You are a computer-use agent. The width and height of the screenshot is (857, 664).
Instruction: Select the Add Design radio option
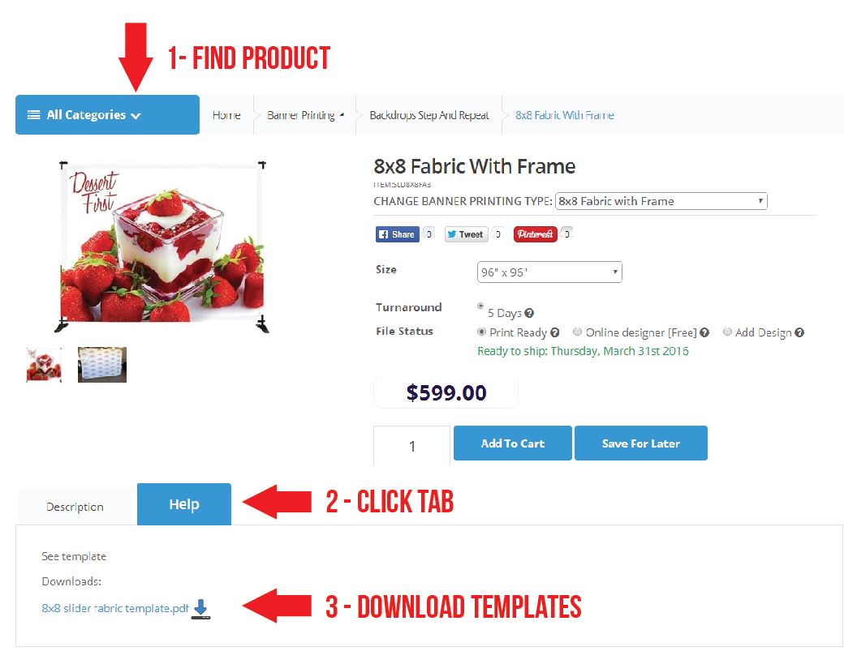pyautogui.click(x=727, y=332)
